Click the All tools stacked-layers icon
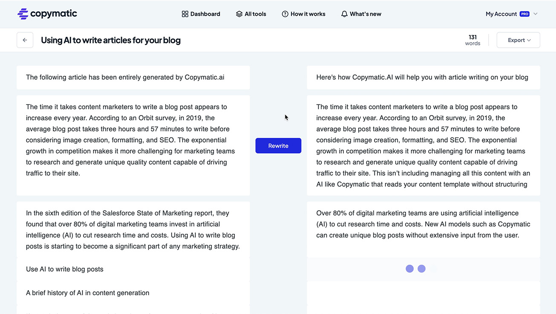 point(239,14)
